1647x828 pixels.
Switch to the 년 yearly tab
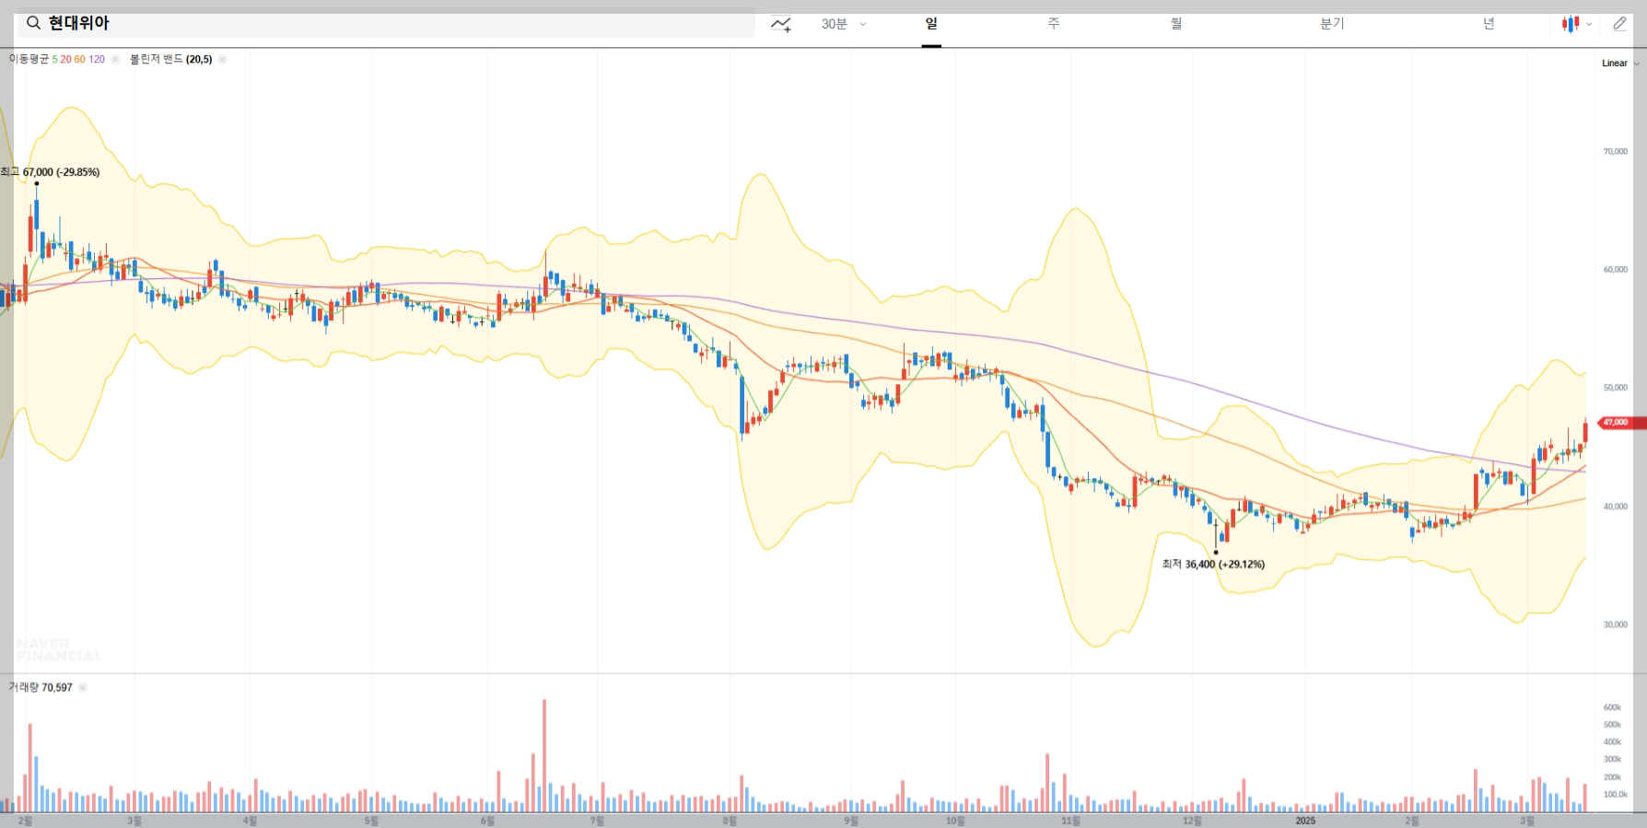click(1489, 24)
